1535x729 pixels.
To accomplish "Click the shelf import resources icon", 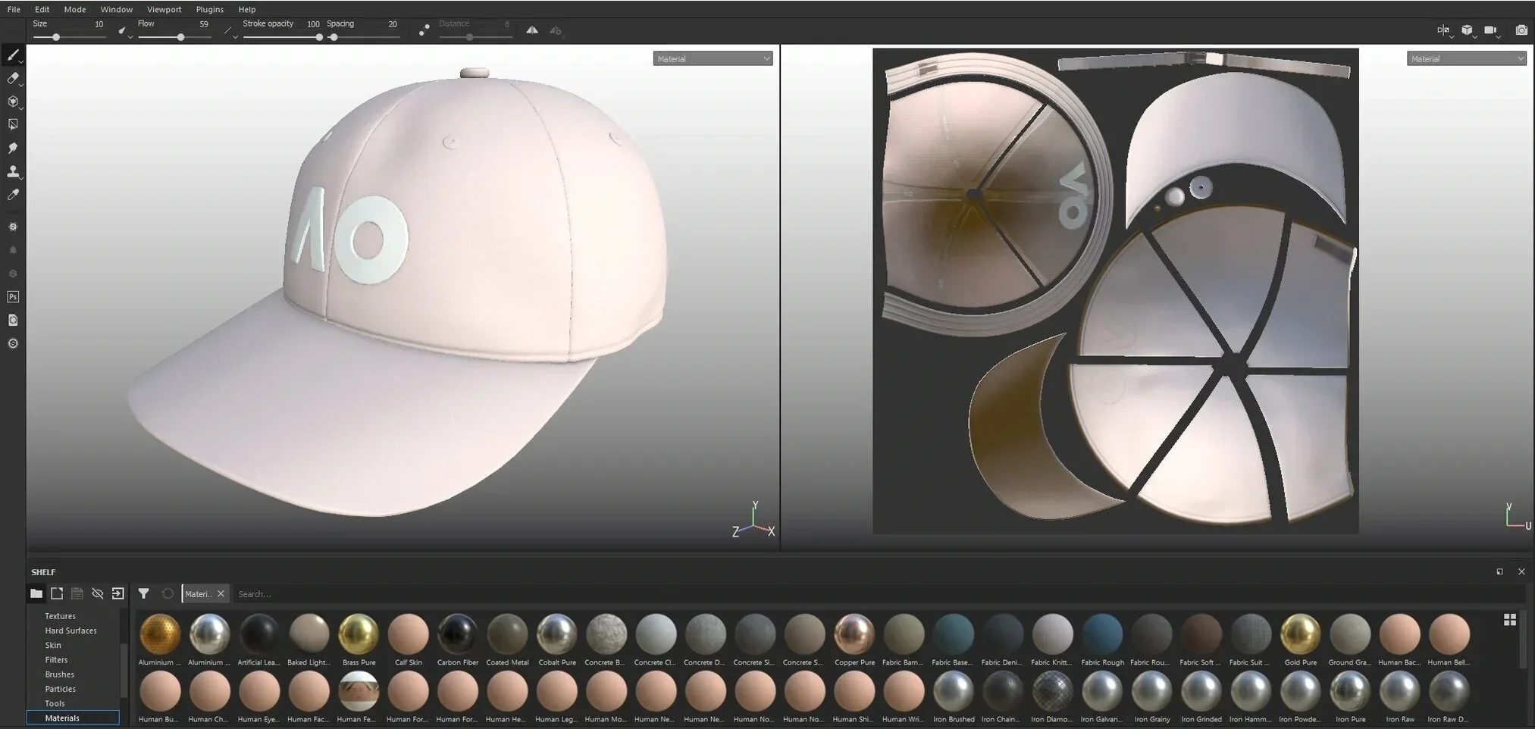I will 117,593.
